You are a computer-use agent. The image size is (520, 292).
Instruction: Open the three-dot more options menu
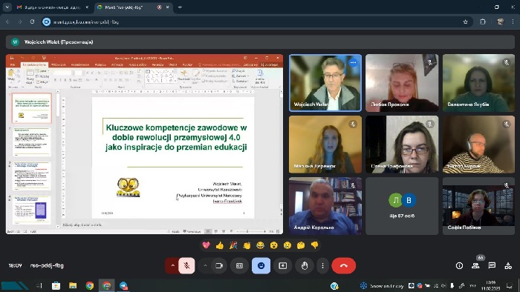pyautogui.click(x=322, y=265)
